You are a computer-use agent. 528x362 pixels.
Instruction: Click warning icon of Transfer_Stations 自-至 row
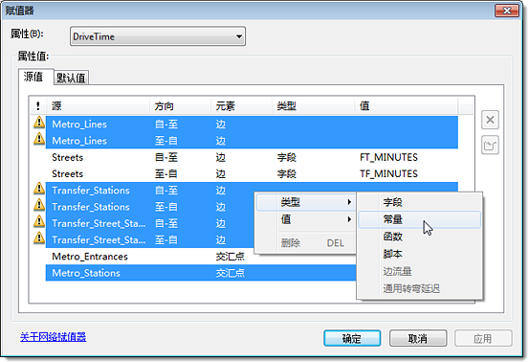coord(39,189)
